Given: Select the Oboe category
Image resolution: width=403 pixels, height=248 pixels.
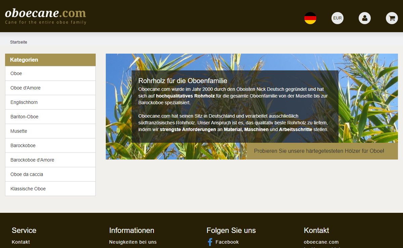Looking at the screenshot, I should (x=50, y=73).
